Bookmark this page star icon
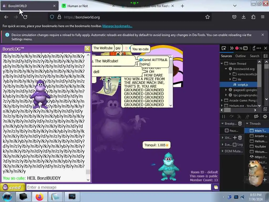This screenshot has height=202, width=269. click(x=208, y=17)
